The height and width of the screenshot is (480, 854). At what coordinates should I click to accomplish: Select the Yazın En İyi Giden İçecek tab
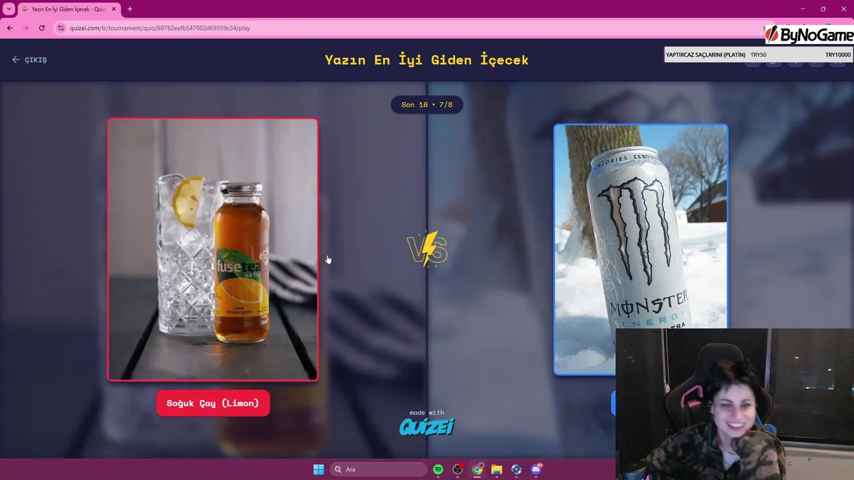pyautogui.click(x=69, y=9)
